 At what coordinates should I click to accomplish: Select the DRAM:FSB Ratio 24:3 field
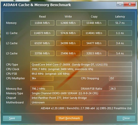pos(120,89)
